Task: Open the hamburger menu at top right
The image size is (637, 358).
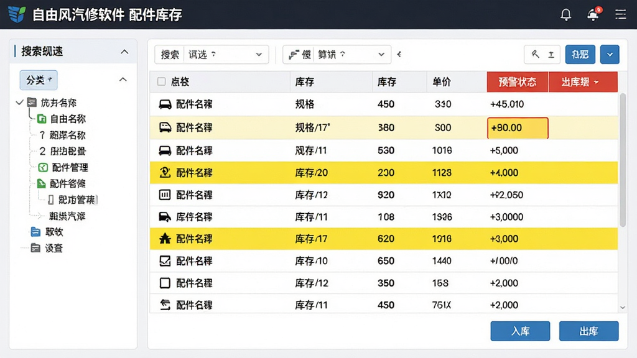Action: point(620,15)
